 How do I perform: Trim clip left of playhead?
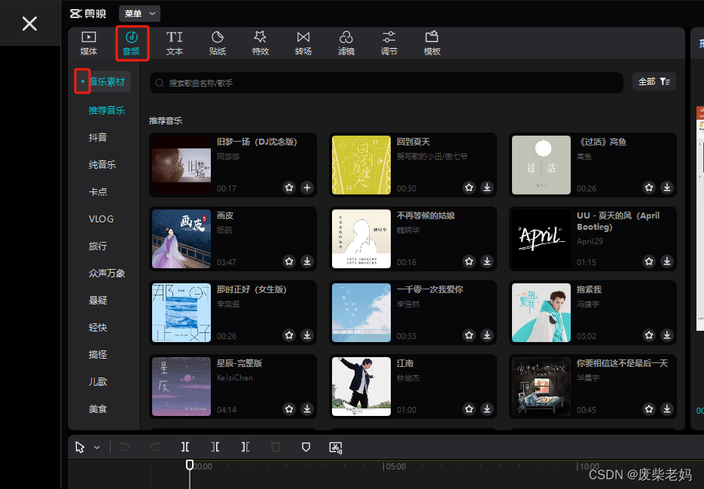215,447
